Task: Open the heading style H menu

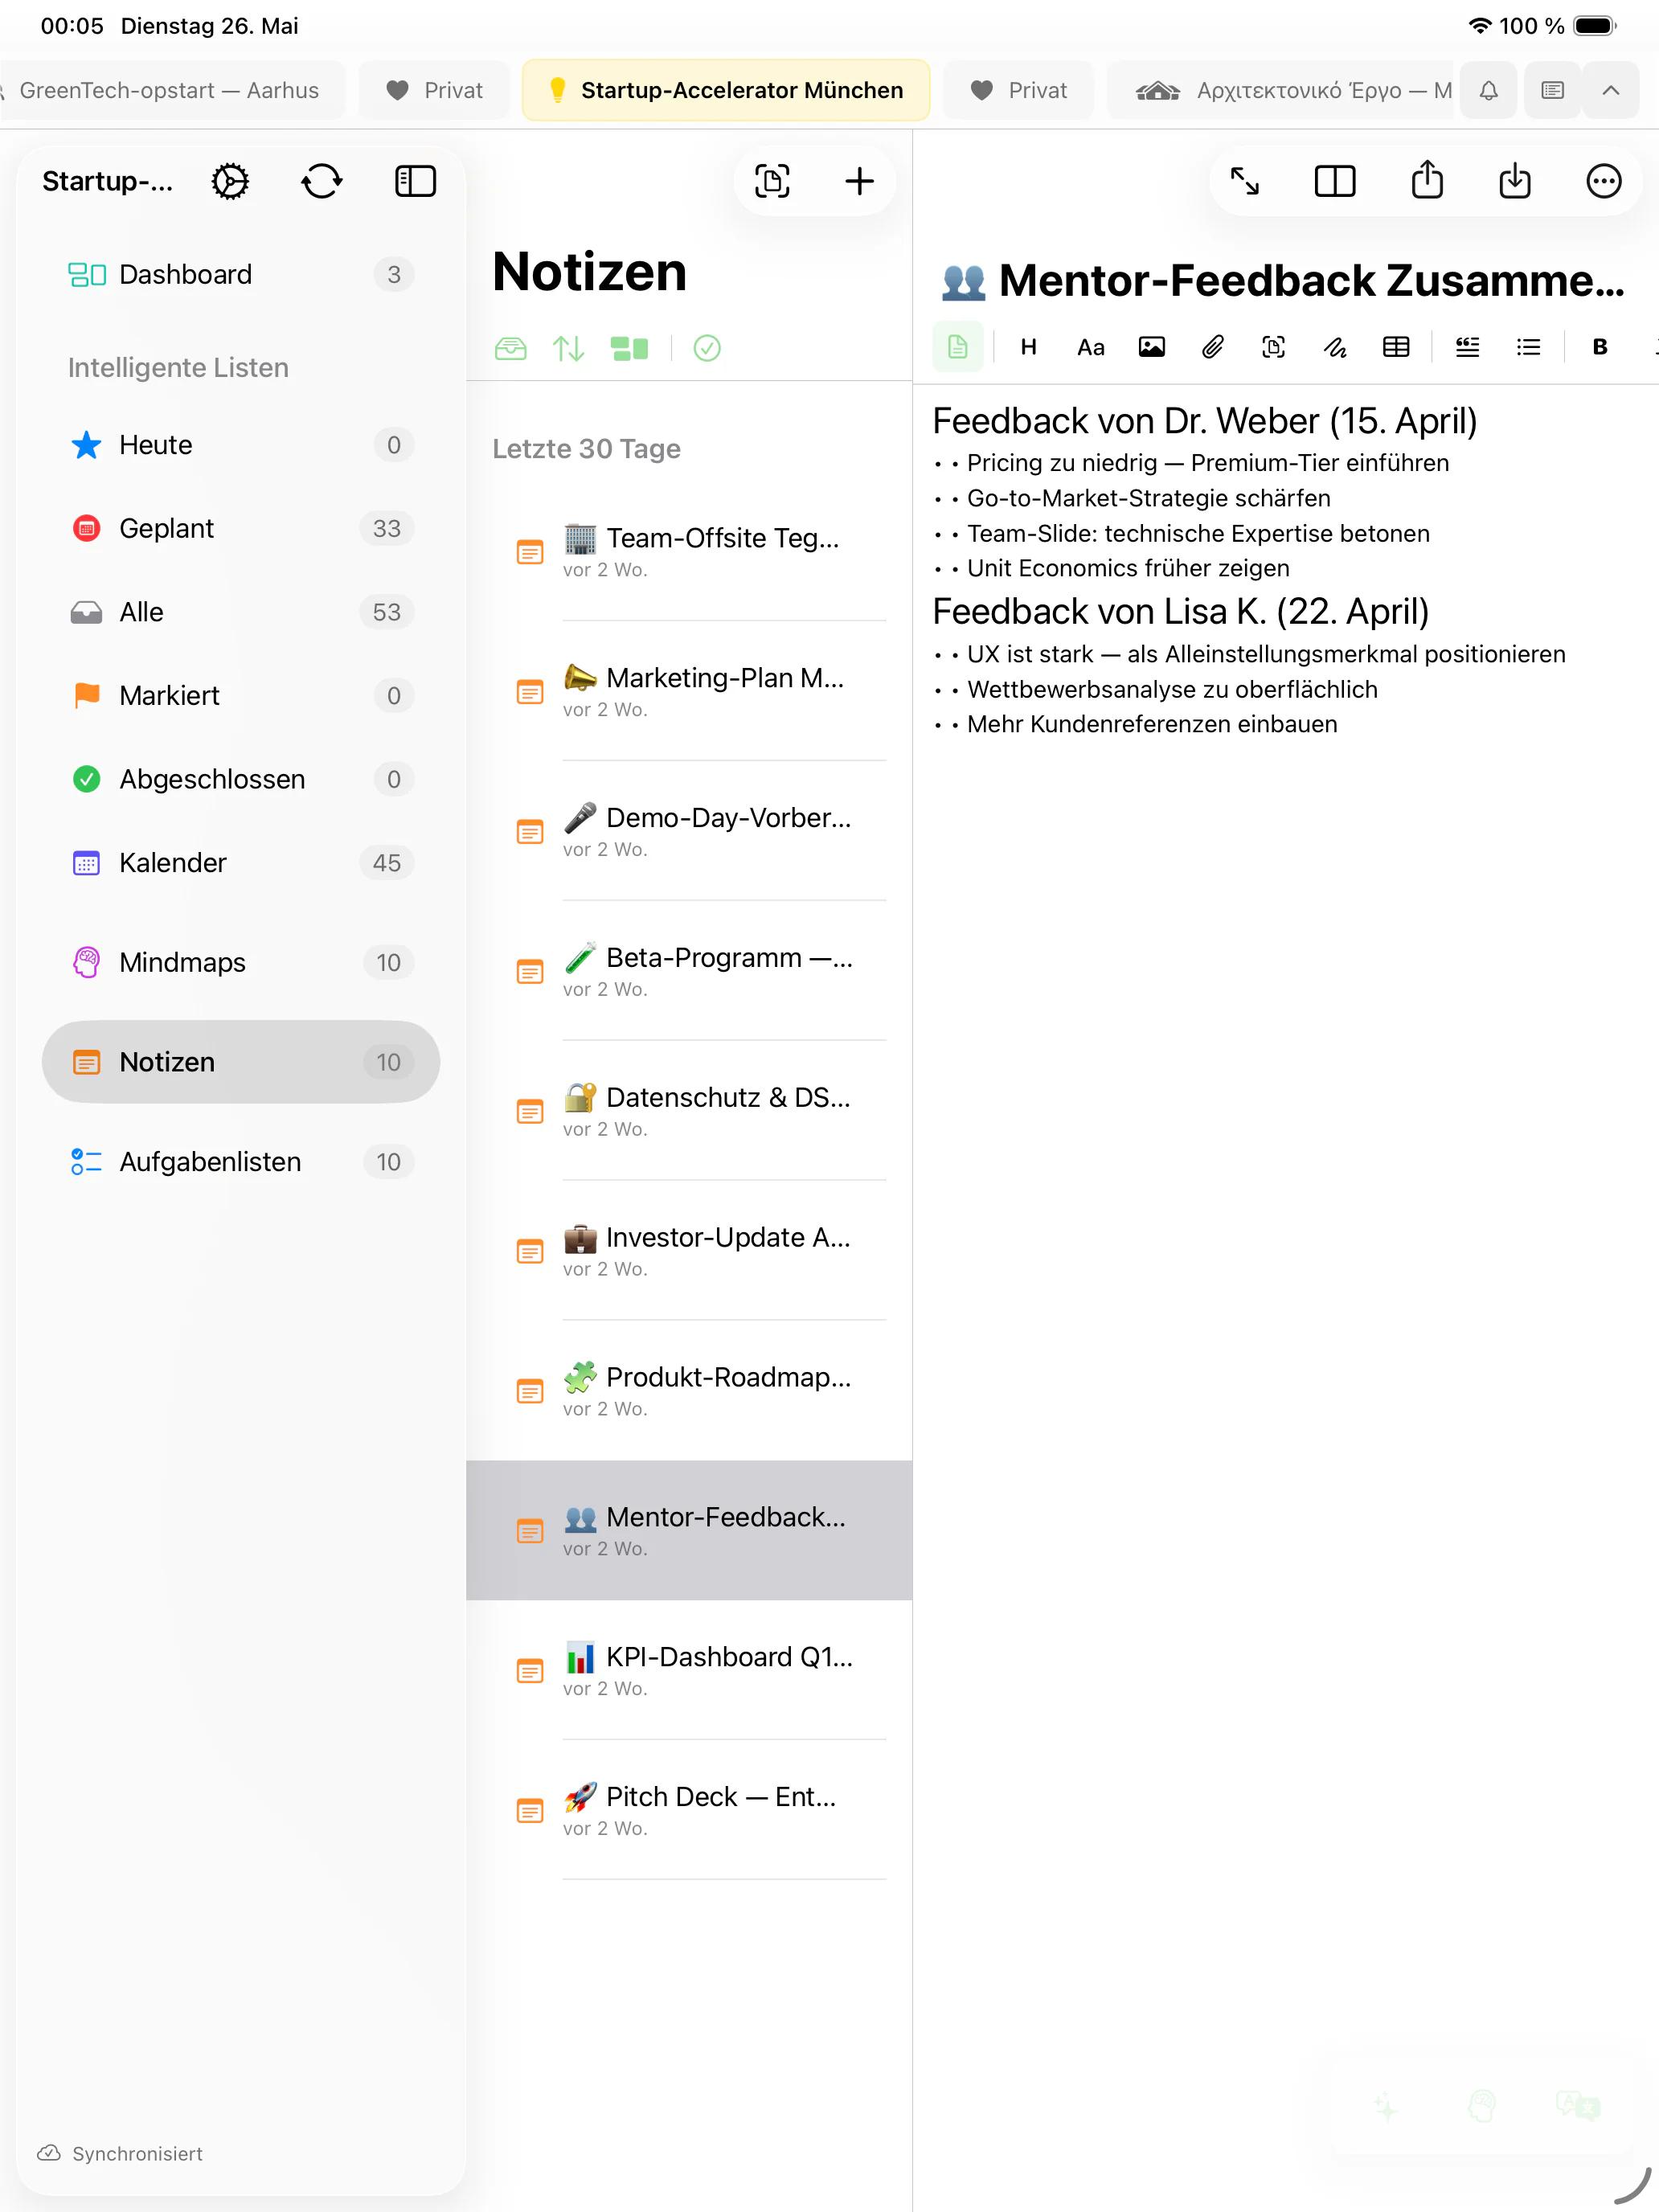Action: [1028, 347]
